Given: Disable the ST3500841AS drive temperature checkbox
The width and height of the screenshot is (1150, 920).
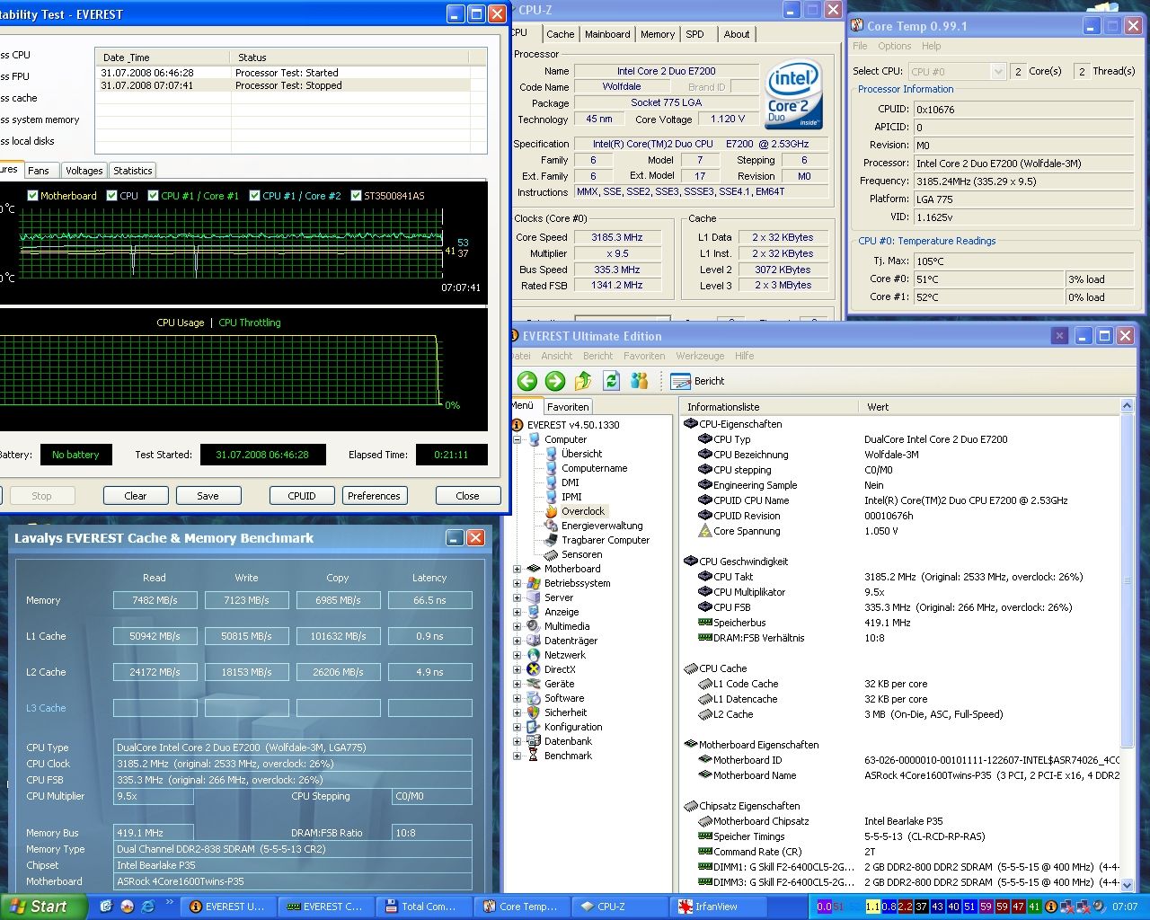Looking at the screenshot, I should (x=357, y=196).
